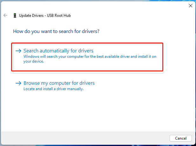Click the arrow icon beside Search automatically
Image resolution: width=196 pixels, height=146 pixels.
(x=19, y=51)
